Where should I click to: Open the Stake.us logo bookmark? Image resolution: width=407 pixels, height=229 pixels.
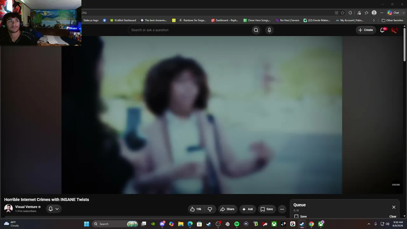click(91, 20)
